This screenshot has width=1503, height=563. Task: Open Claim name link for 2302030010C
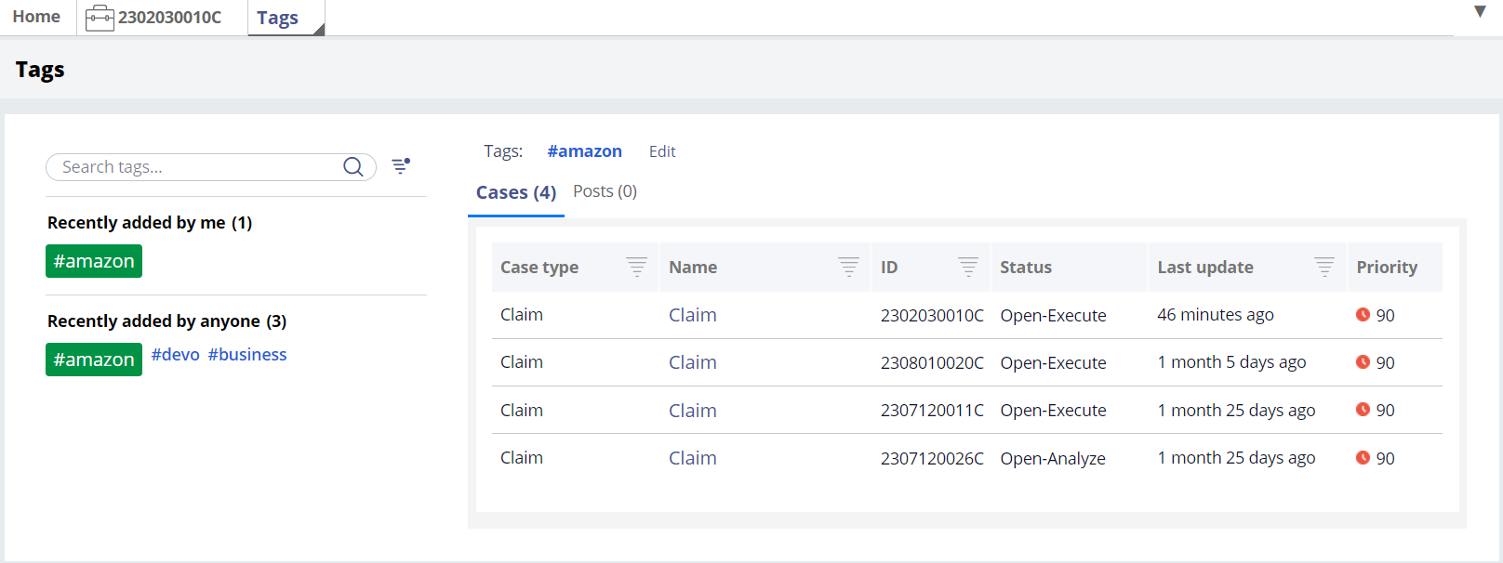(693, 315)
